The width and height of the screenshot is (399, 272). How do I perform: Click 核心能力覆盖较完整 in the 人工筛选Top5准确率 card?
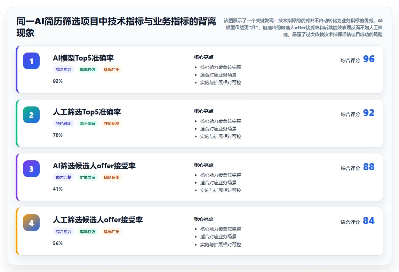point(221,121)
